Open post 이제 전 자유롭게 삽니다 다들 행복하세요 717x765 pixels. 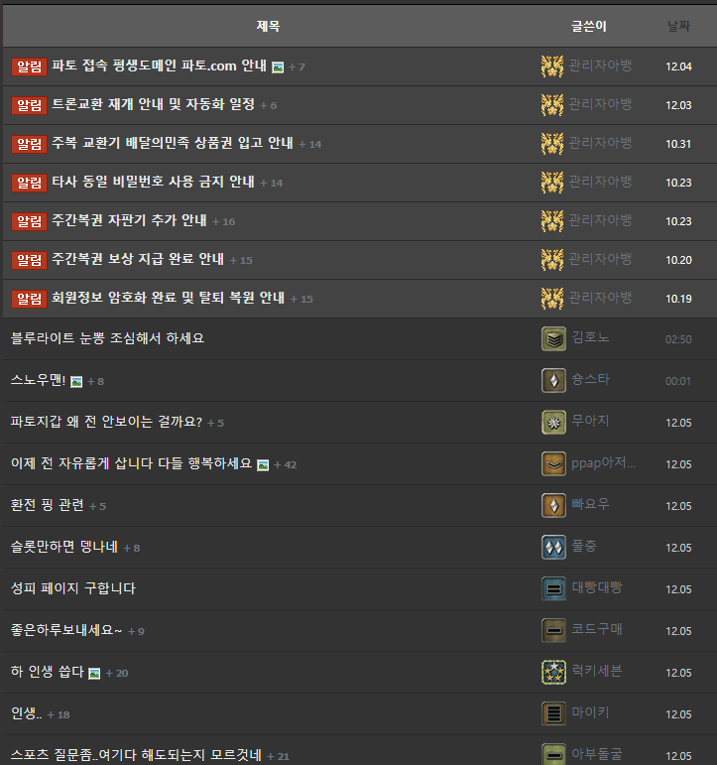(x=131, y=463)
